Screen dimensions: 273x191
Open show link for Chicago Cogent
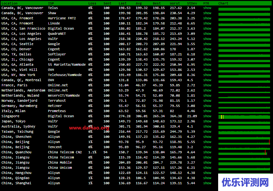coord(207,60)
